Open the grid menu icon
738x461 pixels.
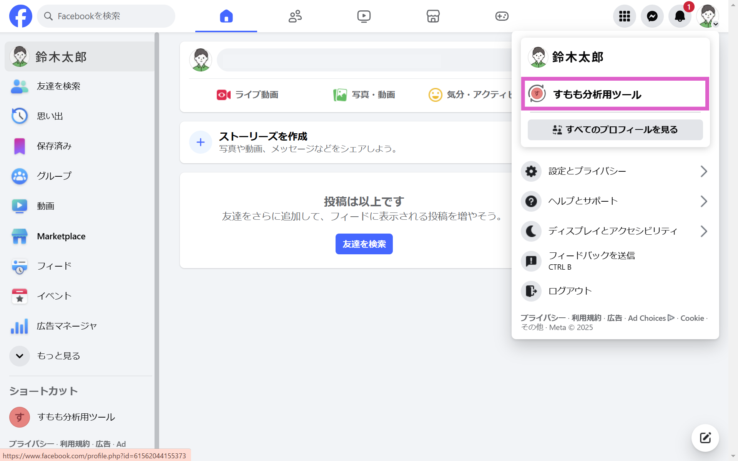[x=624, y=16]
